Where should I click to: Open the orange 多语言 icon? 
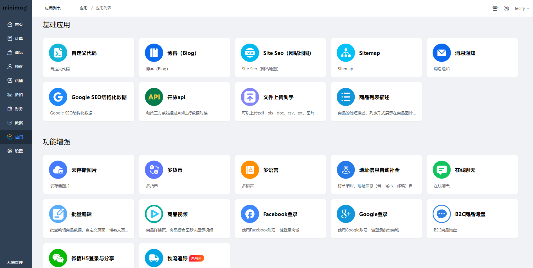tap(250, 170)
